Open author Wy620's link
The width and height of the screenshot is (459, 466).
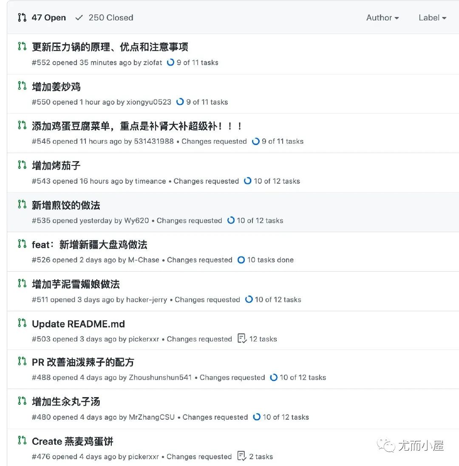136,221
